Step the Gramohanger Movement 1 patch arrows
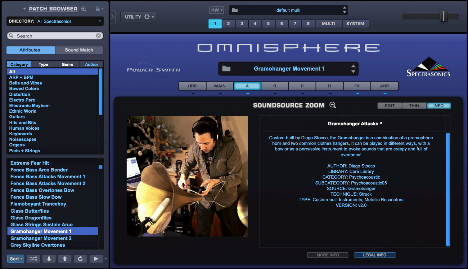This screenshot has height=269, width=468. pyautogui.click(x=353, y=69)
